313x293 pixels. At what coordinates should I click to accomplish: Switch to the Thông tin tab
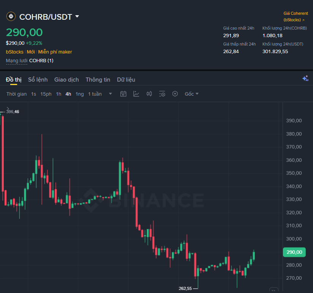point(98,80)
